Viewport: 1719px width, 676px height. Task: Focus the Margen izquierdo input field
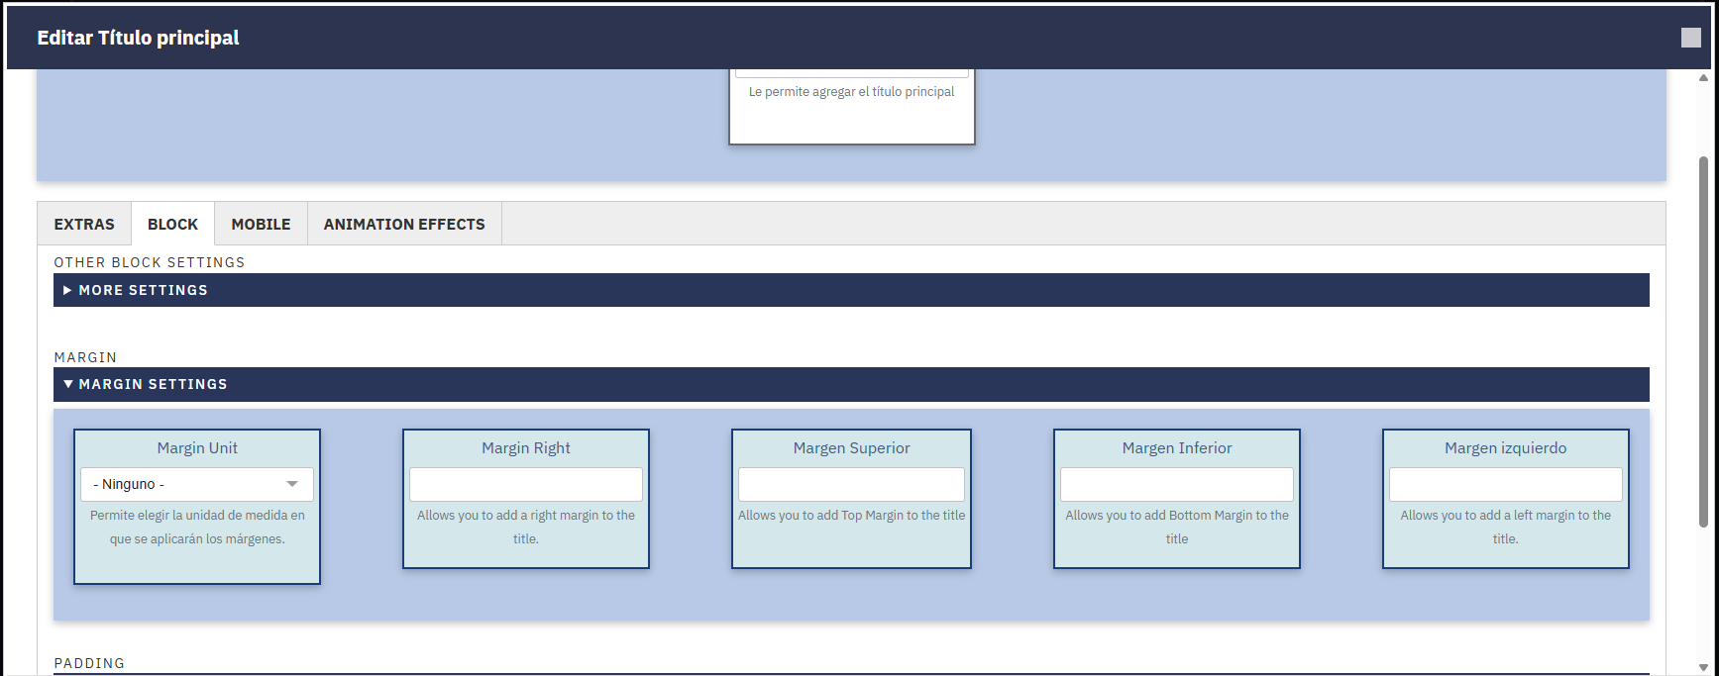point(1506,484)
